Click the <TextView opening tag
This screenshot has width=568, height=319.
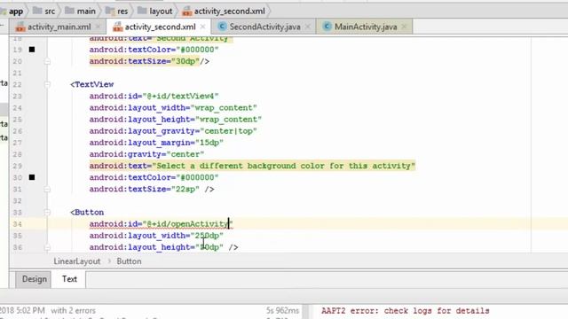point(92,85)
